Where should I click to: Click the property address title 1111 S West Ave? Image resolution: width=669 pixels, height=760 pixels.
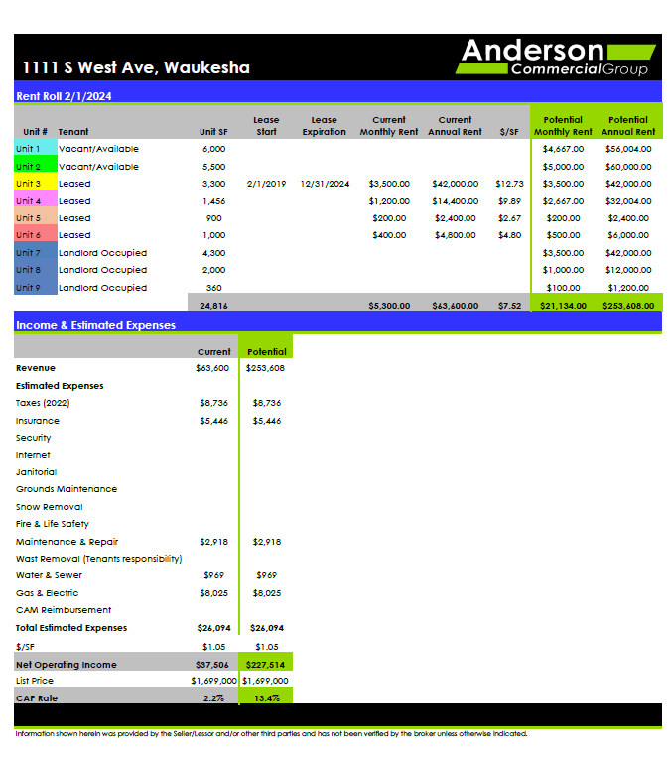coord(136,68)
